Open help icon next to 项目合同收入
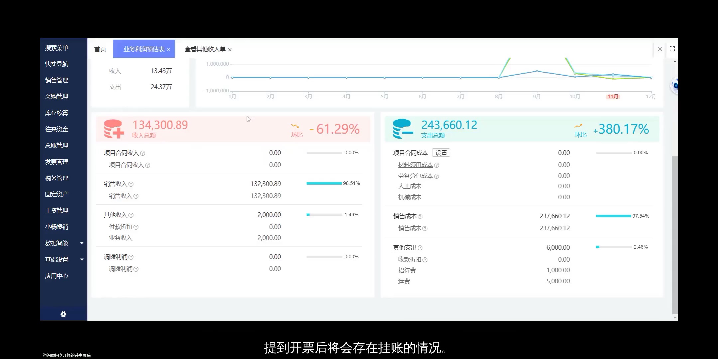 143,153
